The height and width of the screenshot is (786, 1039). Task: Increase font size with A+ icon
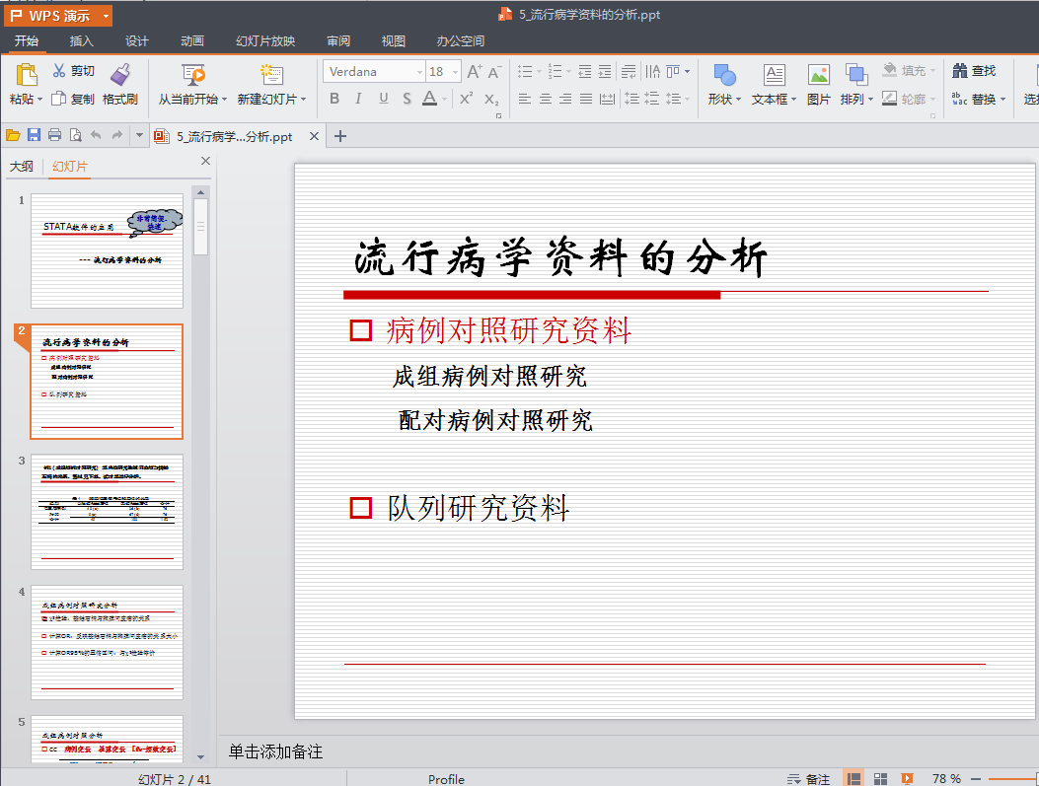[x=475, y=72]
